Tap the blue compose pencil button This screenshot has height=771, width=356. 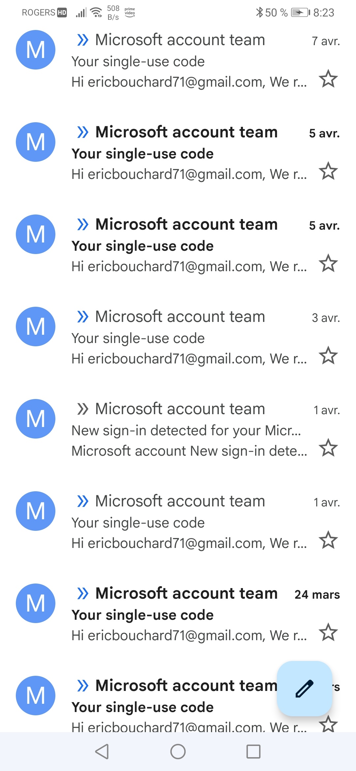point(305,689)
